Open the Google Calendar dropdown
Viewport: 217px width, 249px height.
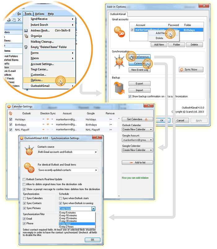(x=137, y=150)
